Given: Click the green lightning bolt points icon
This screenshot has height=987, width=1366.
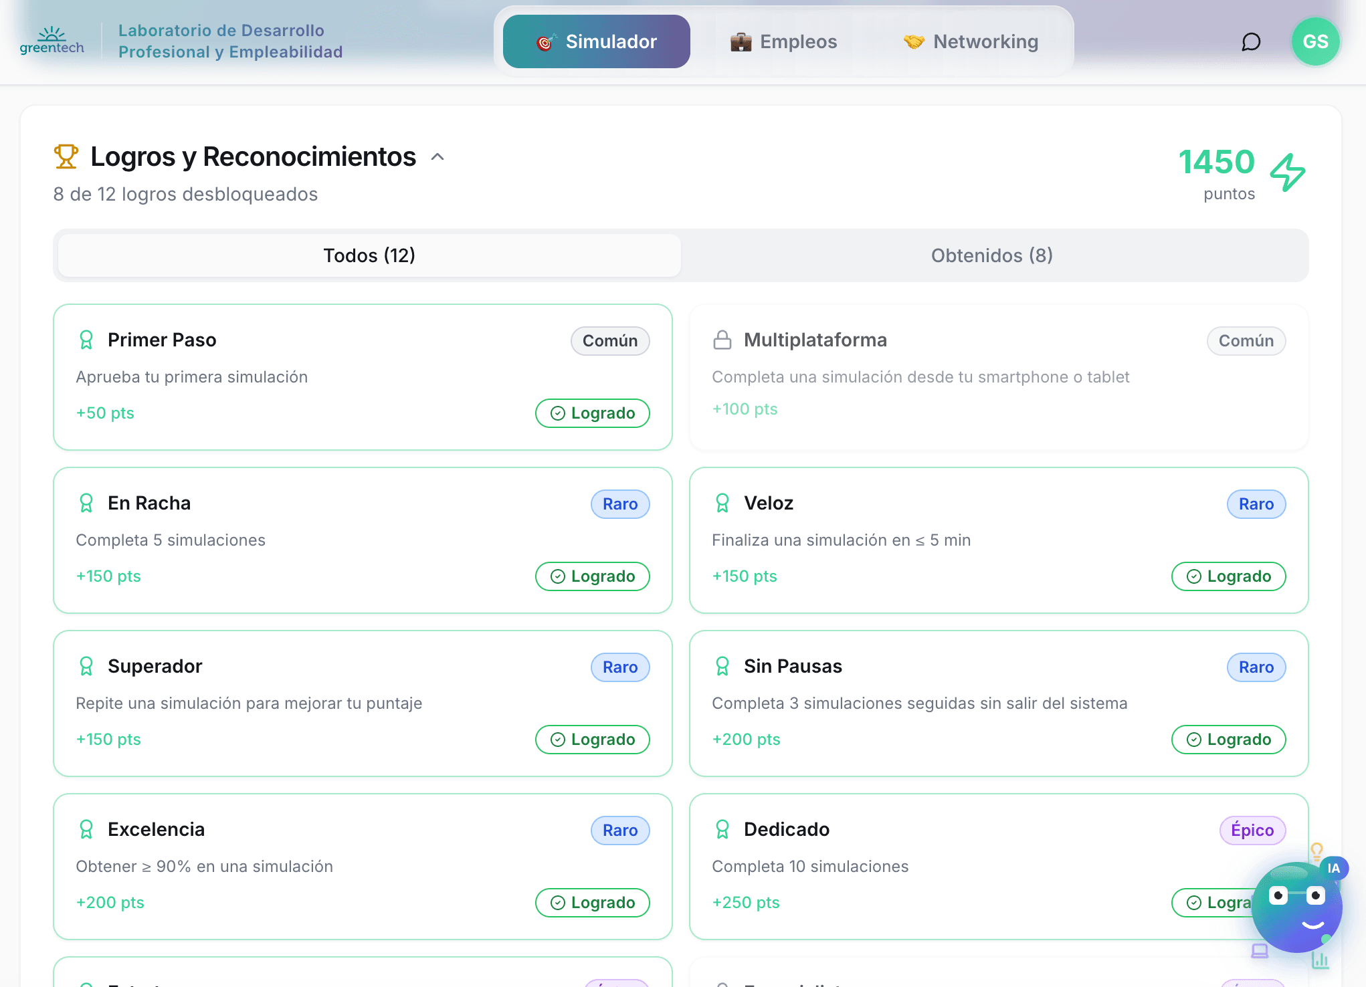Looking at the screenshot, I should coord(1288,172).
